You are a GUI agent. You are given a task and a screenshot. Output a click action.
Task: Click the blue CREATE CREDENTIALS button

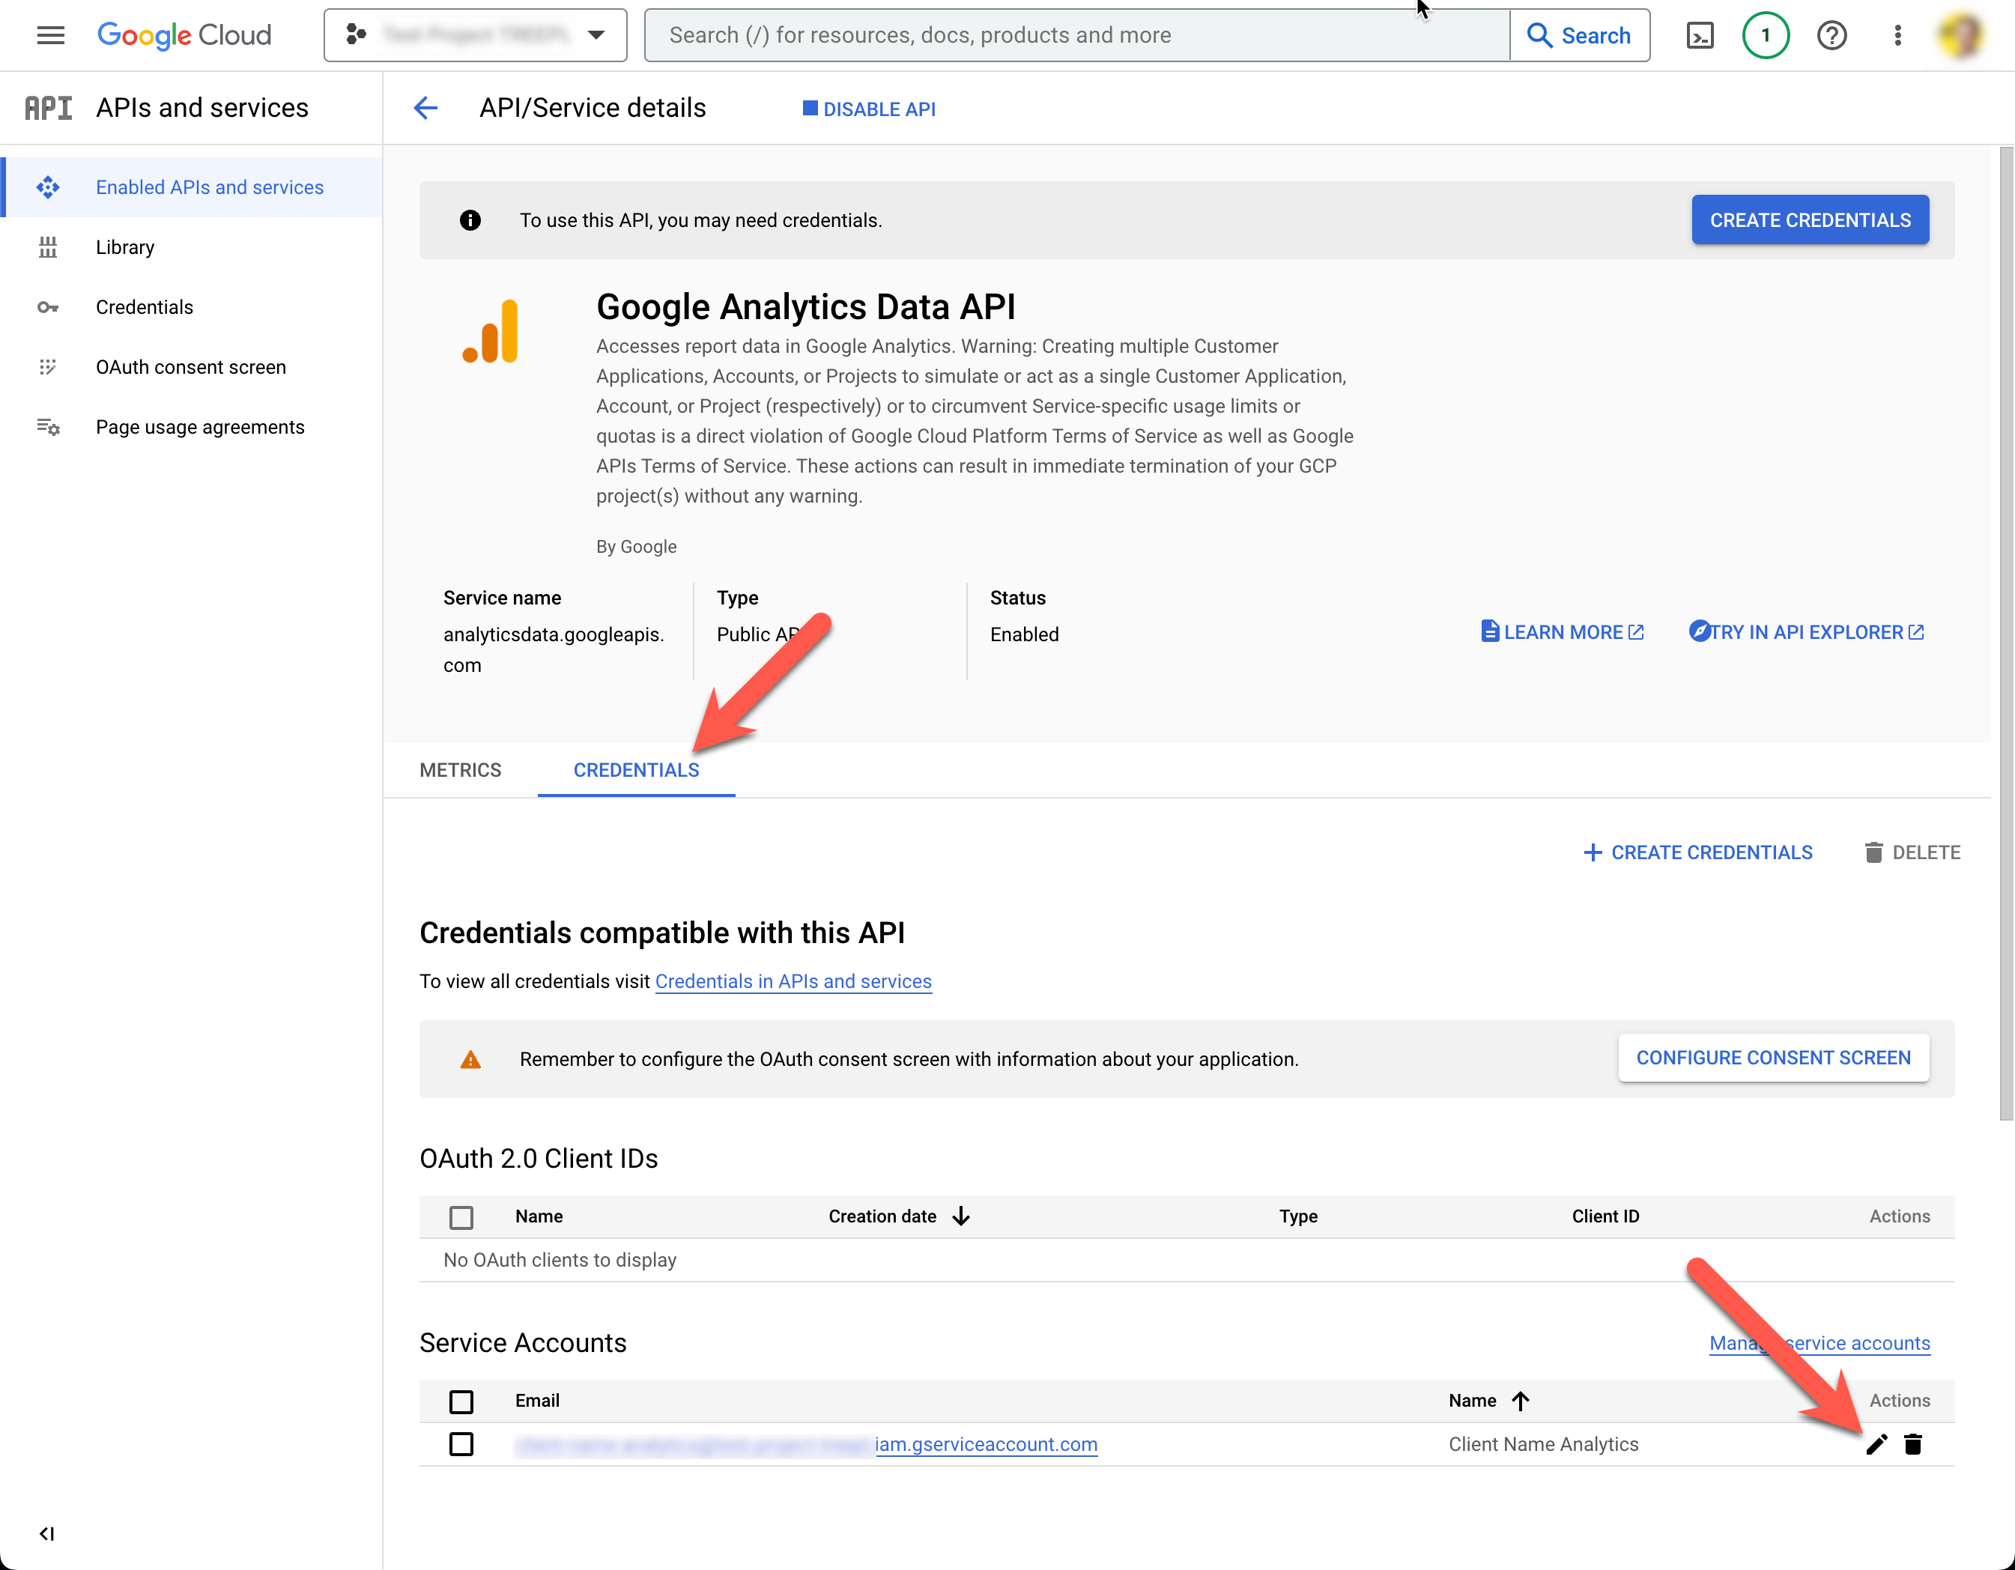click(x=1811, y=219)
